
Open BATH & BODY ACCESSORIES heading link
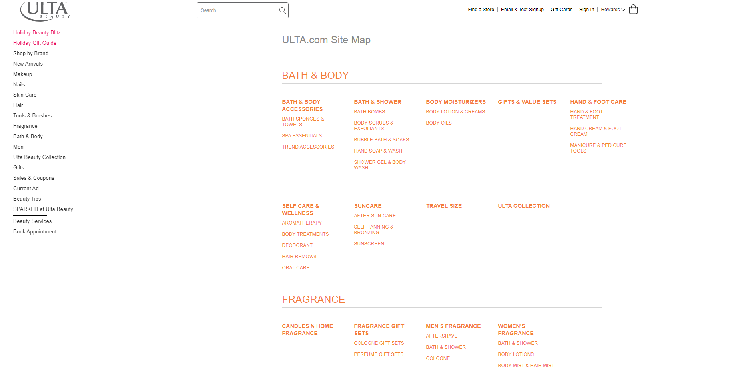coord(302,105)
